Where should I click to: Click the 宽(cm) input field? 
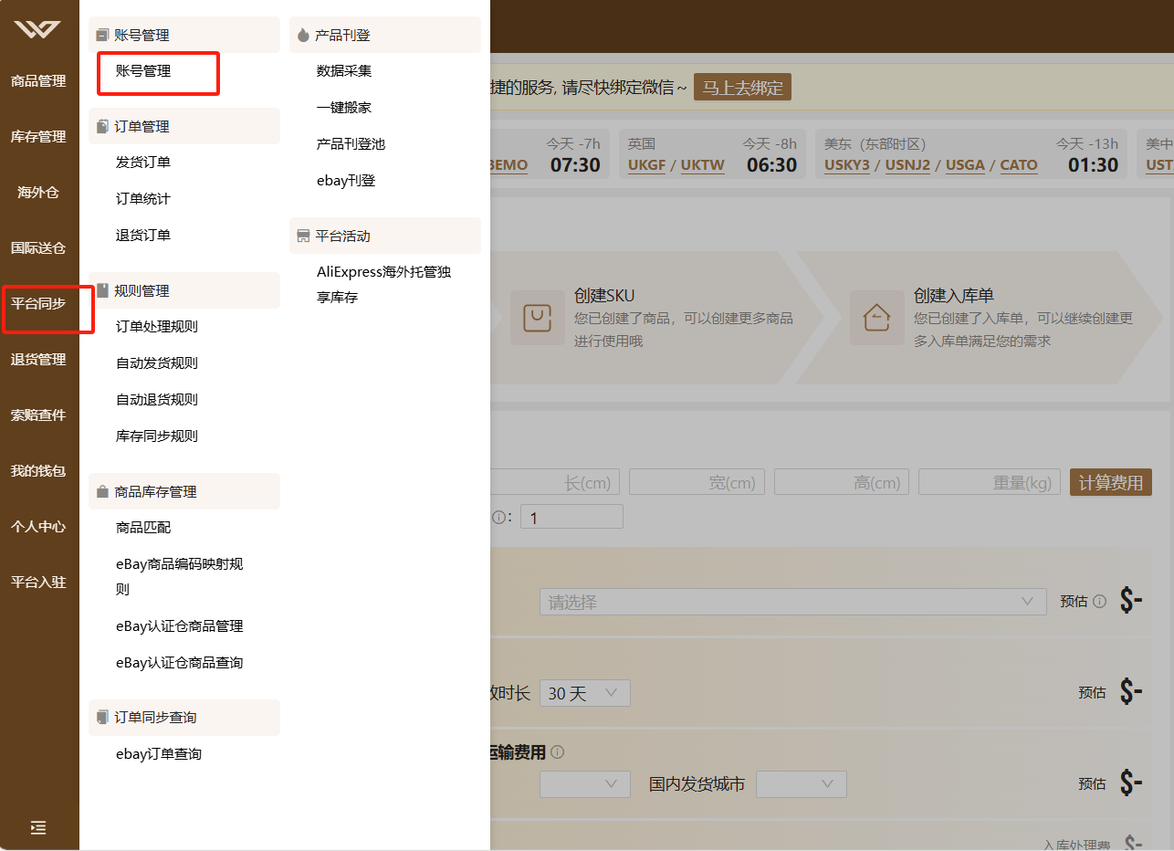coord(697,482)
